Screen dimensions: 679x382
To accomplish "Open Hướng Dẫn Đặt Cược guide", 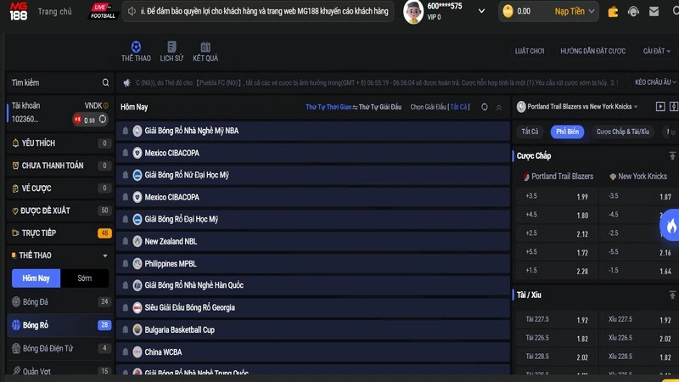I will tap(592, 51).
